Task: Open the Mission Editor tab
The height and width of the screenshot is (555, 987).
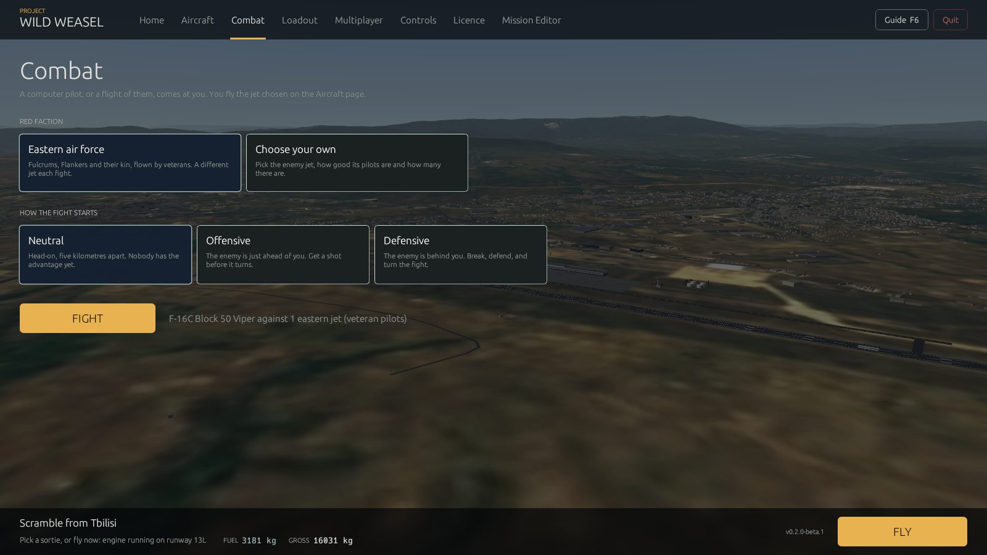Action: [x=531, y=20]
